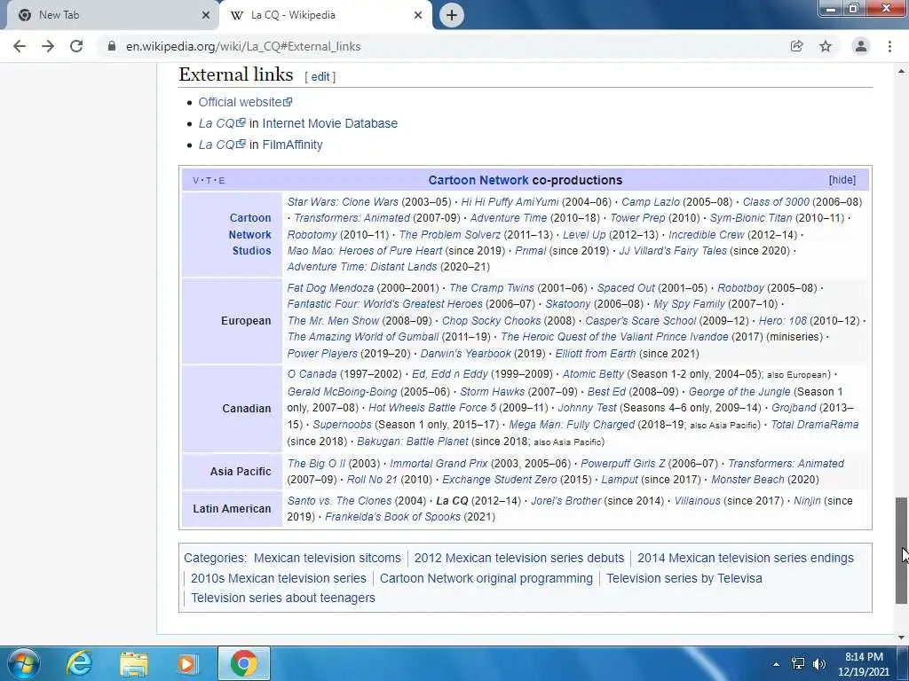Open the Official website external link
Image resolution: width=909 pixels, height=681 pixels.
tap(245, 102)
